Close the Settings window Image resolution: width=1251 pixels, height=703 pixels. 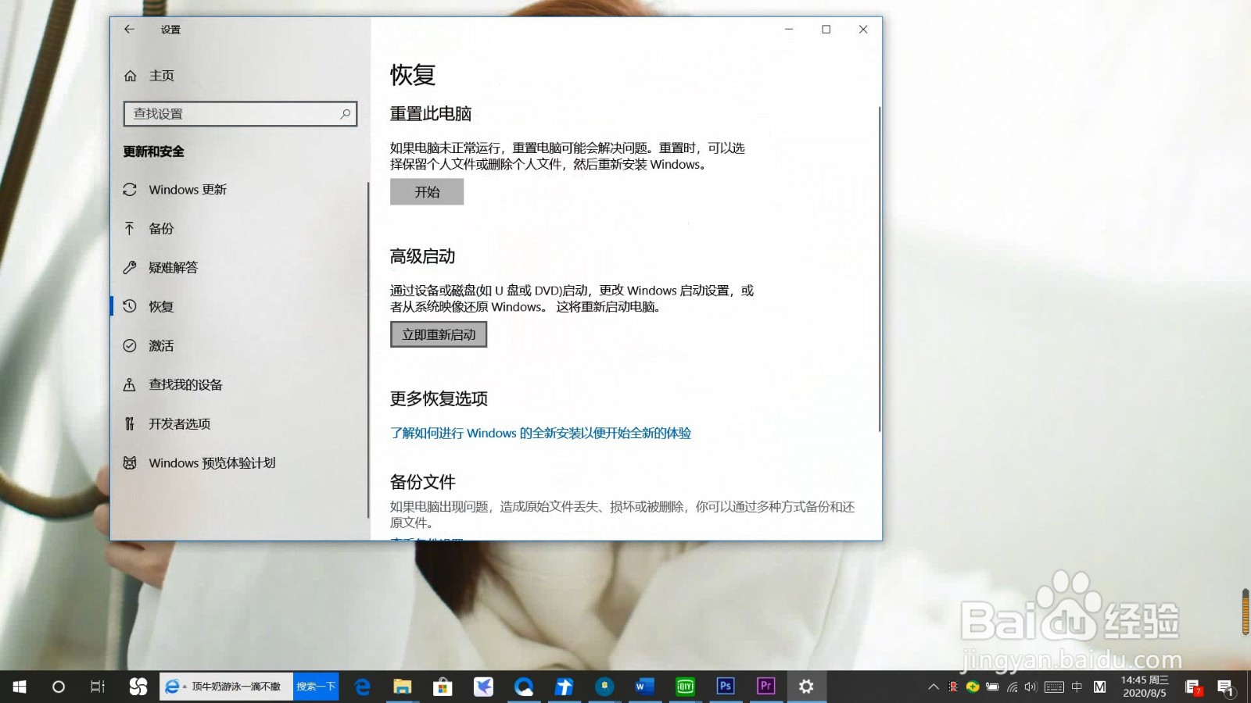click(x=863, y=30)
